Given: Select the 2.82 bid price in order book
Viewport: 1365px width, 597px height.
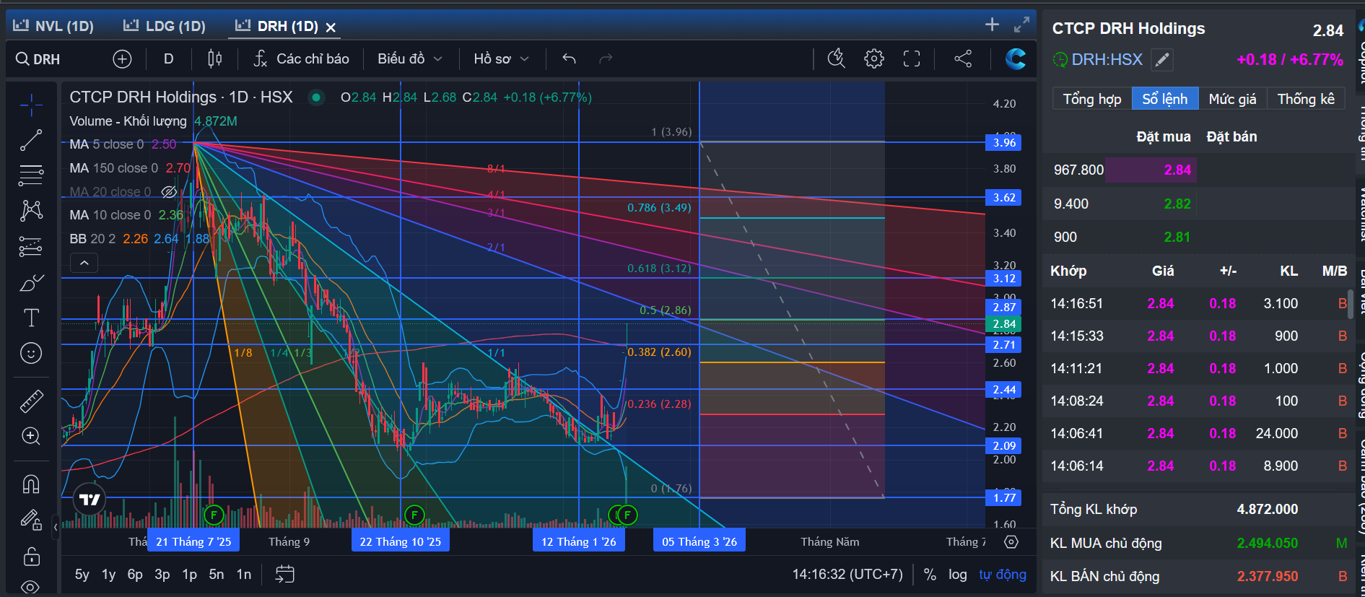Looking at the screenshot, I should [x=1177, y=204].
